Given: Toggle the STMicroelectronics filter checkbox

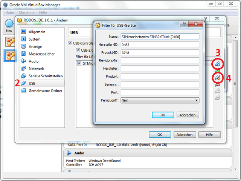Looking at the screenshot, I should pyautogui.click(x=79, y=63).
